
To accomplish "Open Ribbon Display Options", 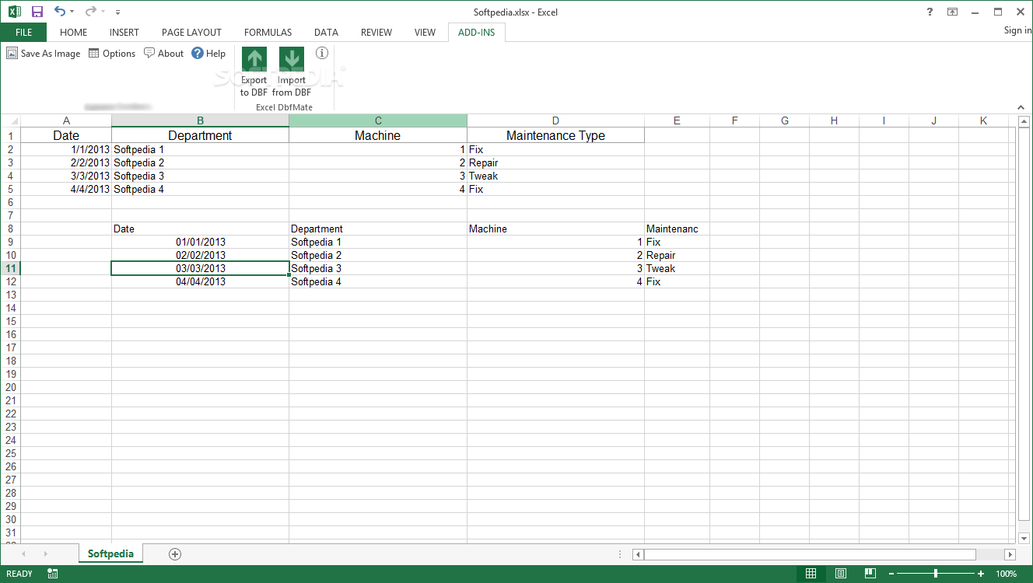I will click(952, 12).
